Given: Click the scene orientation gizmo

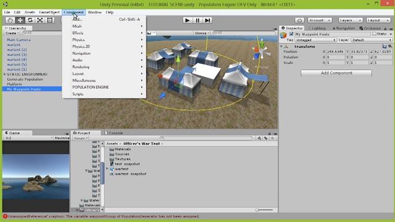Looking at the screenshot, I should click(261, 51).
